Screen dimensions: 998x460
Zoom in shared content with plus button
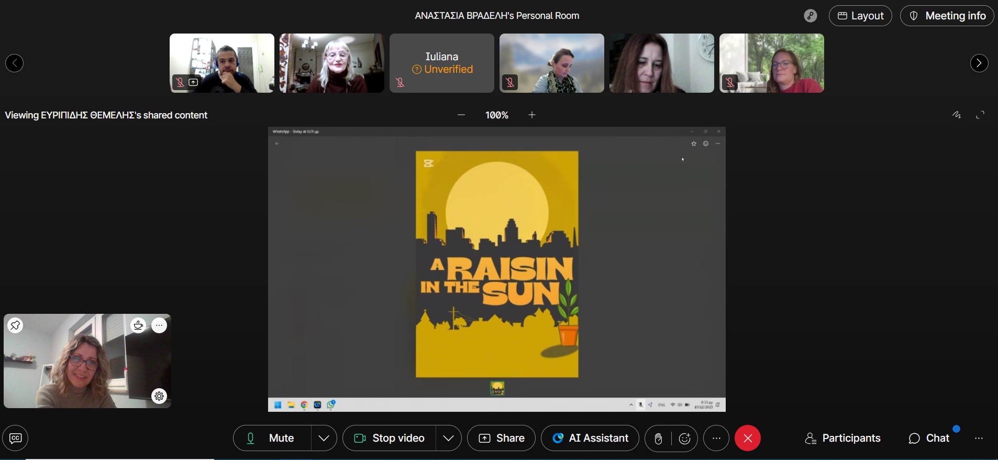coord(532,115)
